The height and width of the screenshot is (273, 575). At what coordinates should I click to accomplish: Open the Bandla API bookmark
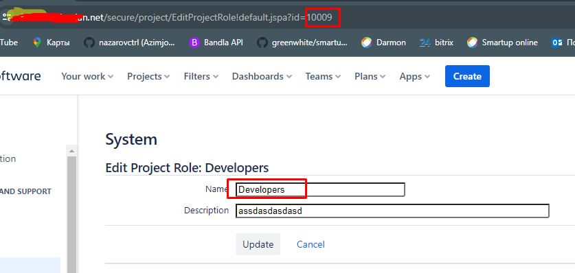[216, 43]
